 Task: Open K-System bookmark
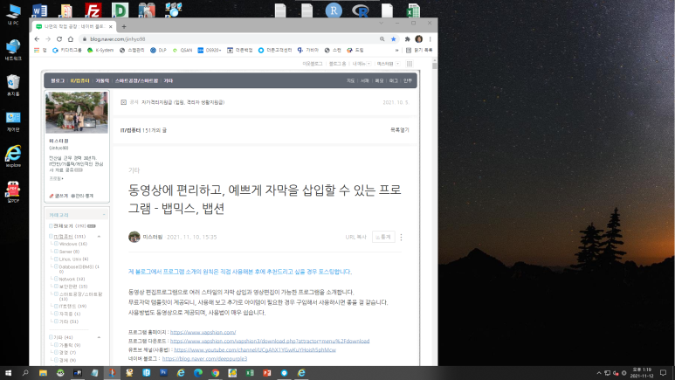(100, 51)
